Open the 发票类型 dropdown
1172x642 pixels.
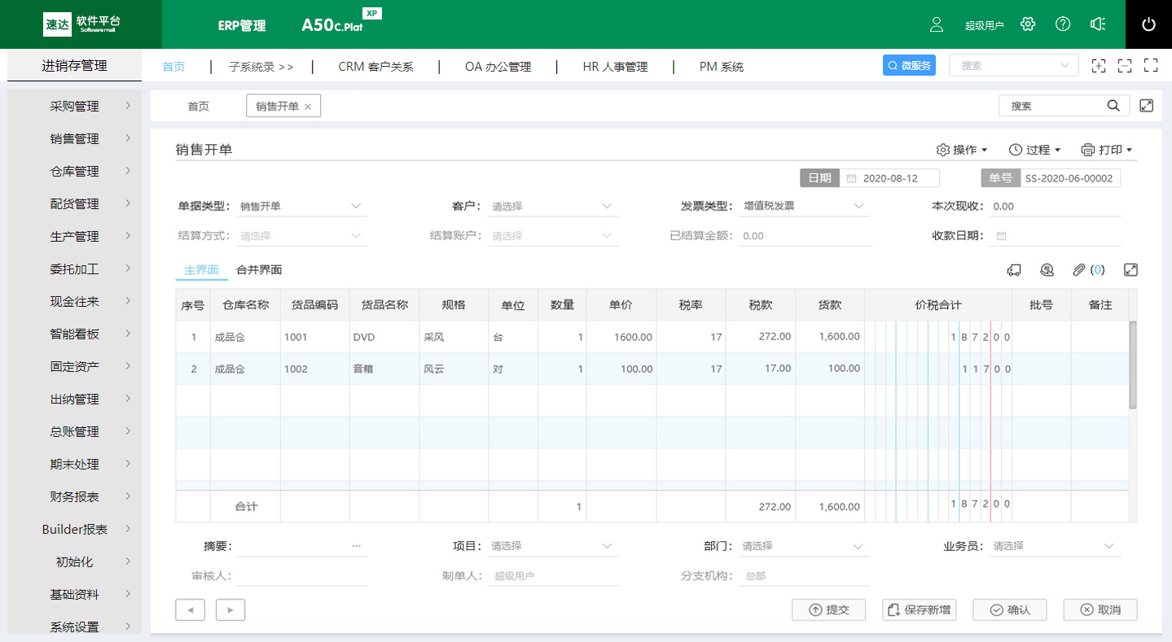[x=803, y=207]
